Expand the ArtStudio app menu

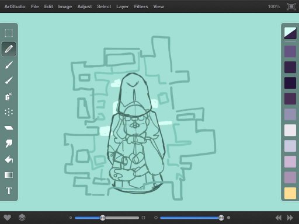point(15,6)
